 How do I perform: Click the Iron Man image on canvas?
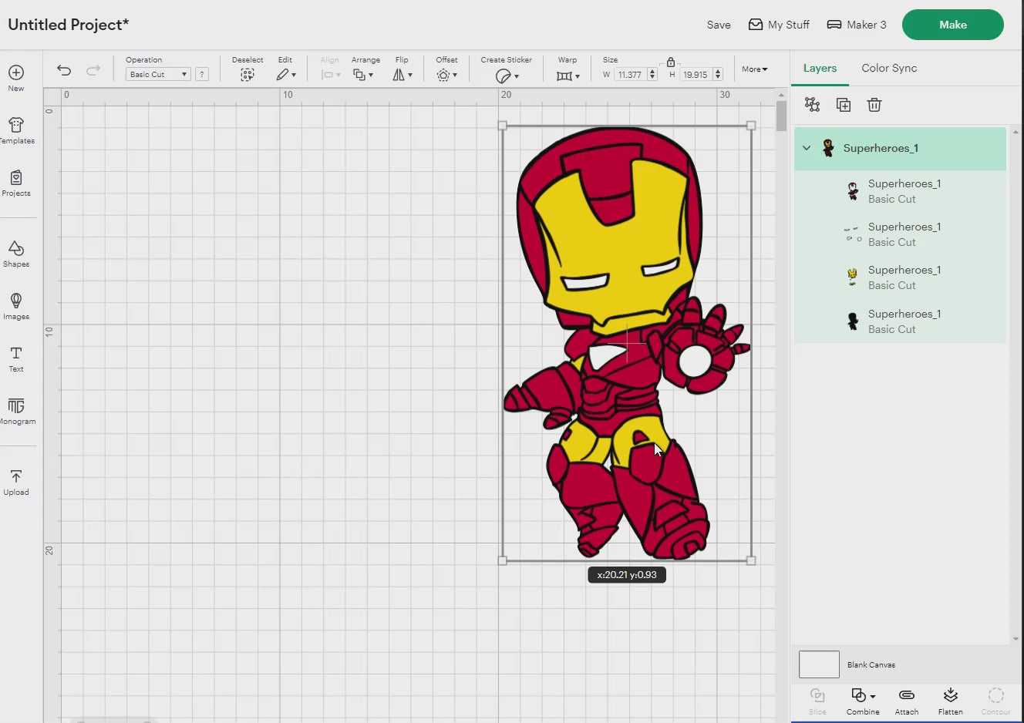pyautogui.click(x=626, y=343)
